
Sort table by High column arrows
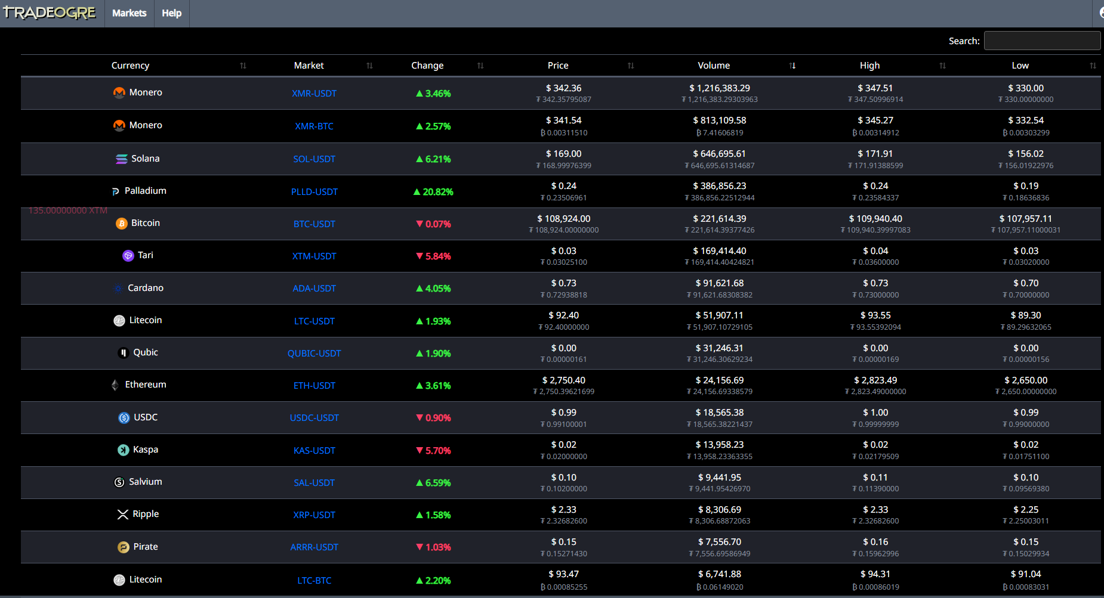click(942, 66)
